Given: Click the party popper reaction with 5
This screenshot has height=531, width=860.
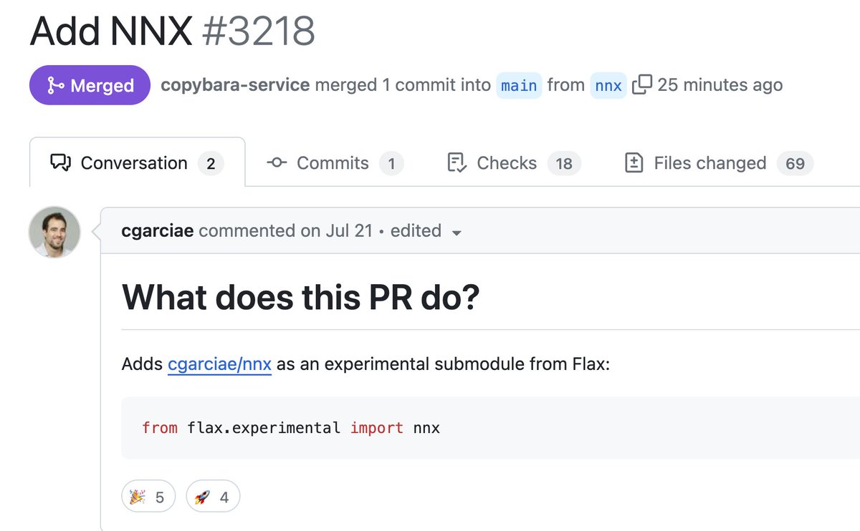Looking at the screenshot, I should tap(148, 497).
